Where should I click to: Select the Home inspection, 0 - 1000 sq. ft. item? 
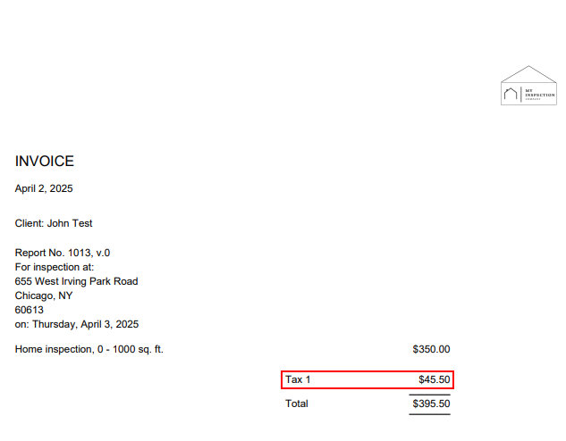(89, 349)
